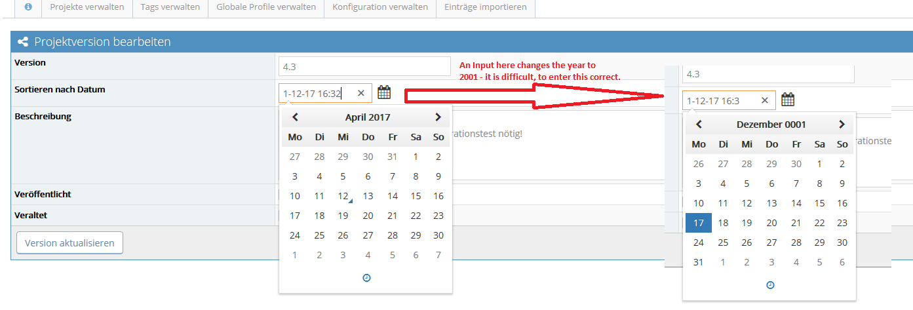Select highlighted day 17 in Dezember calendar
This screenshot has height=310, width=913.
(699, 223)
